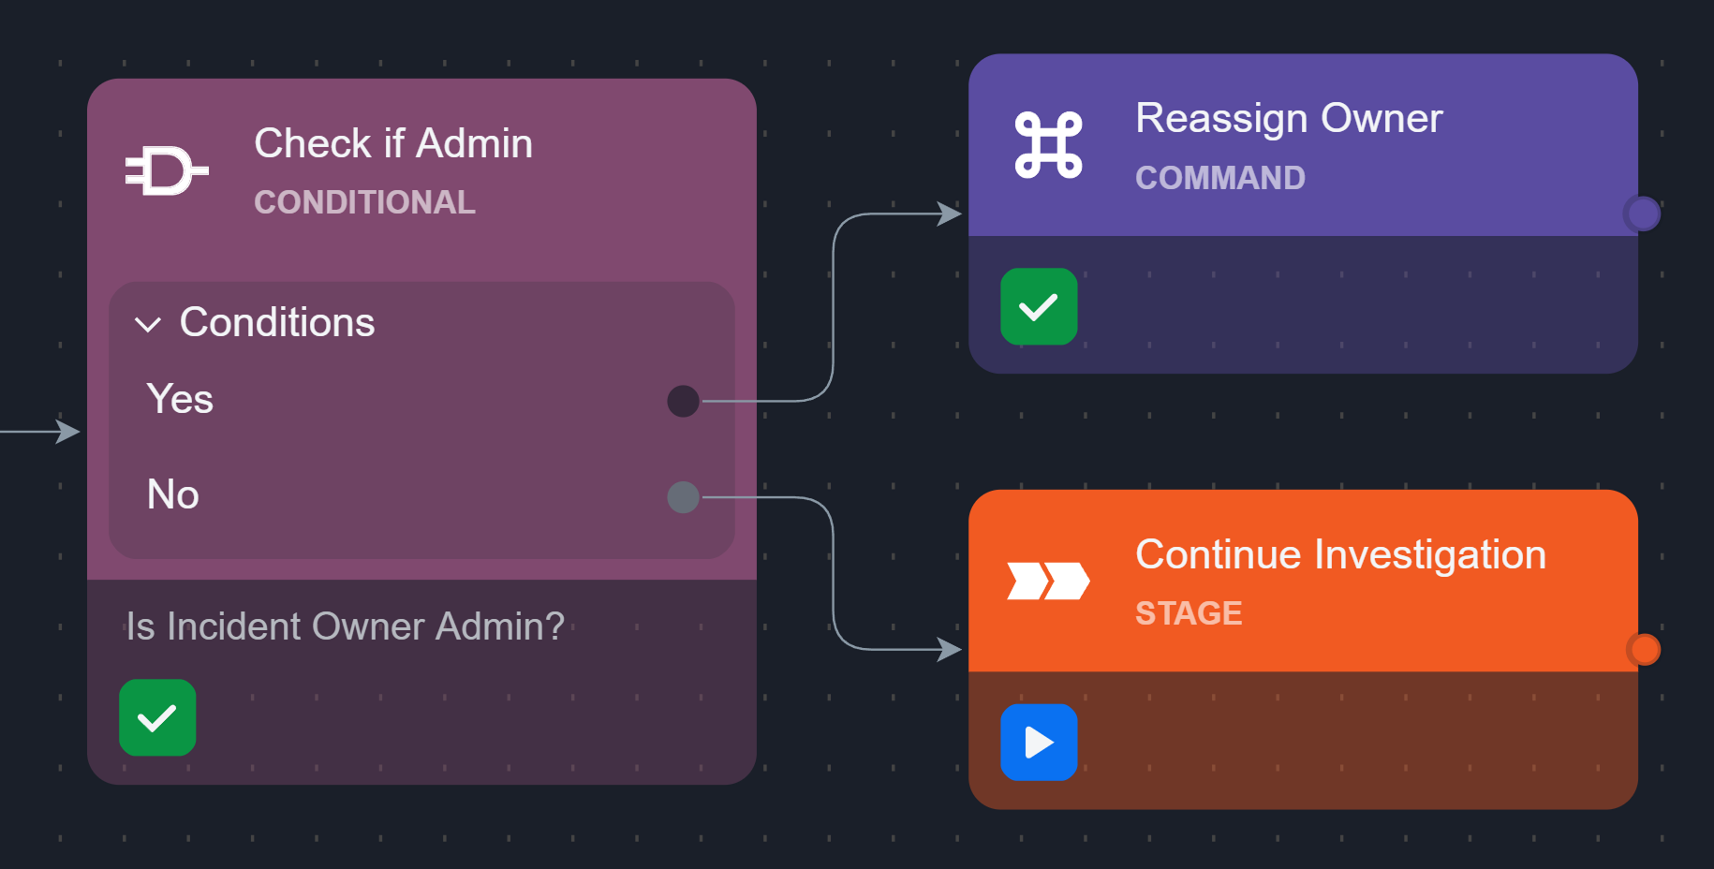Select the Continue Investigation node title
1714x869 pixels.
click(1340, 554)
